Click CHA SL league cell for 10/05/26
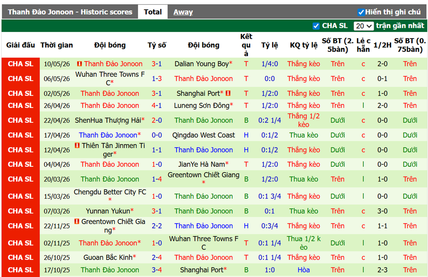Image resolution: width=428 pixels, height=277 pixels. point(20,64)
